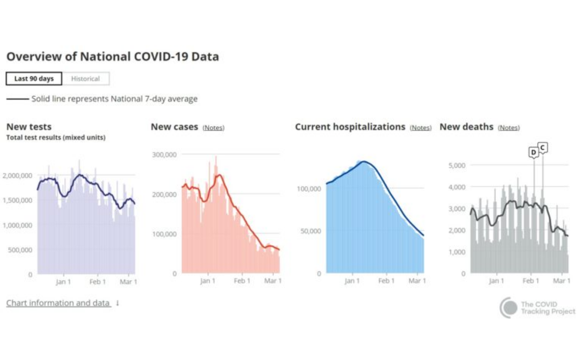Click the New deaths gray chart bars
This screenshot has height=364, width=582.
point(519,243)
